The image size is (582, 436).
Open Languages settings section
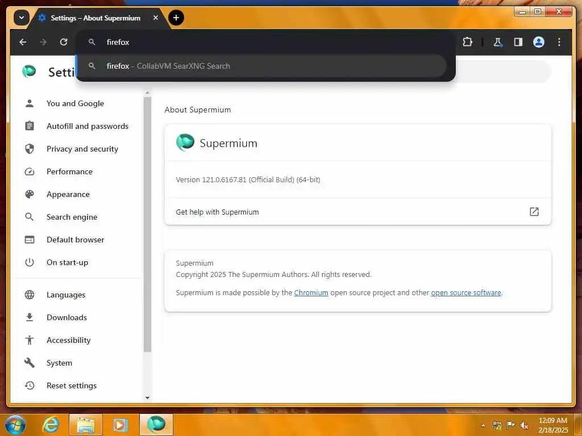(66, 295)
